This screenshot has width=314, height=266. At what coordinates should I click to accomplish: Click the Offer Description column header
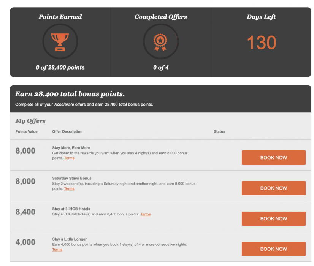point(67,131)
